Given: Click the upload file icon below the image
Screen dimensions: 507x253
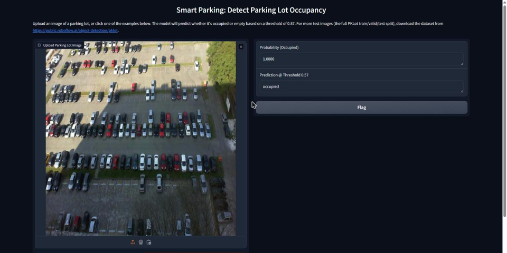Looking at the screenshot, I should (x=133, y=242).
